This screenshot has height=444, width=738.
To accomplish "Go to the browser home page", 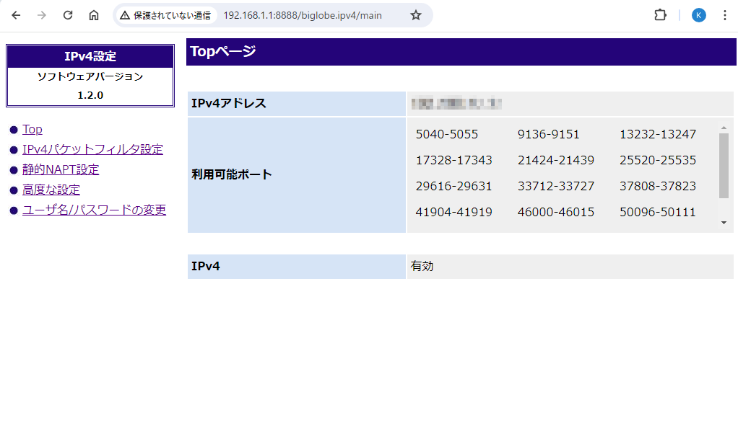I will [x=94, y=15].
